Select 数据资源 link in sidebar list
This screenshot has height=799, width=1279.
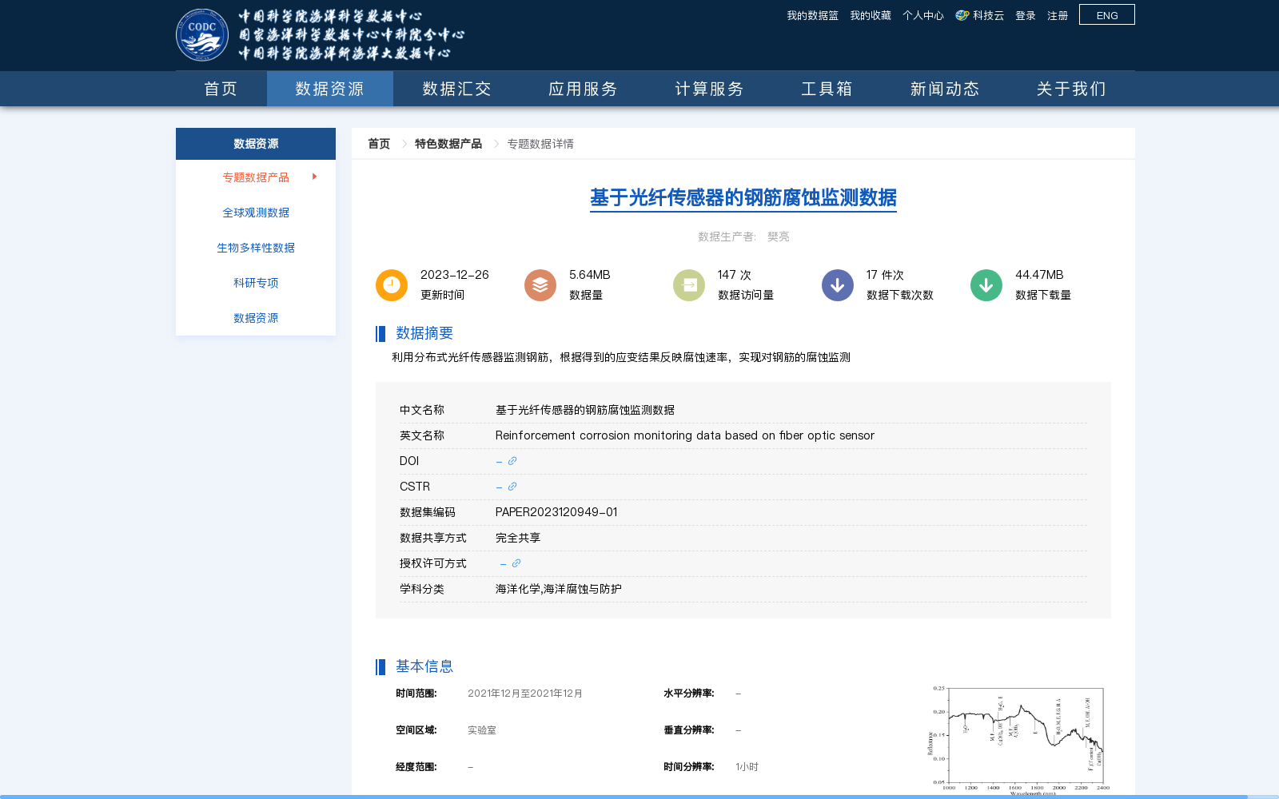click(x=256, y=318)
